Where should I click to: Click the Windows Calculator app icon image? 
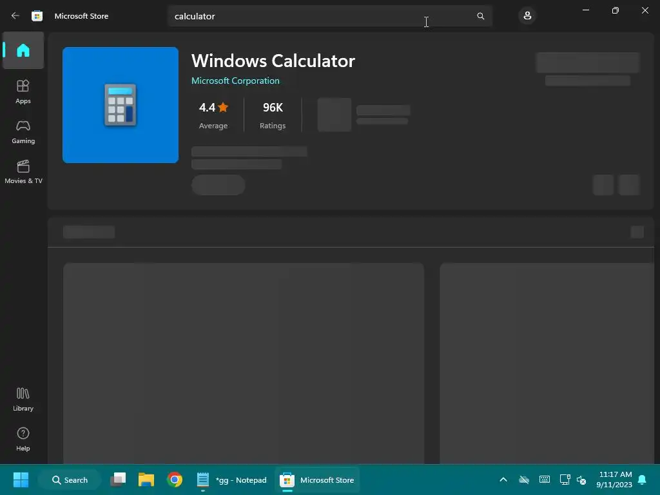pyautogui.click(x=121, y=105)
